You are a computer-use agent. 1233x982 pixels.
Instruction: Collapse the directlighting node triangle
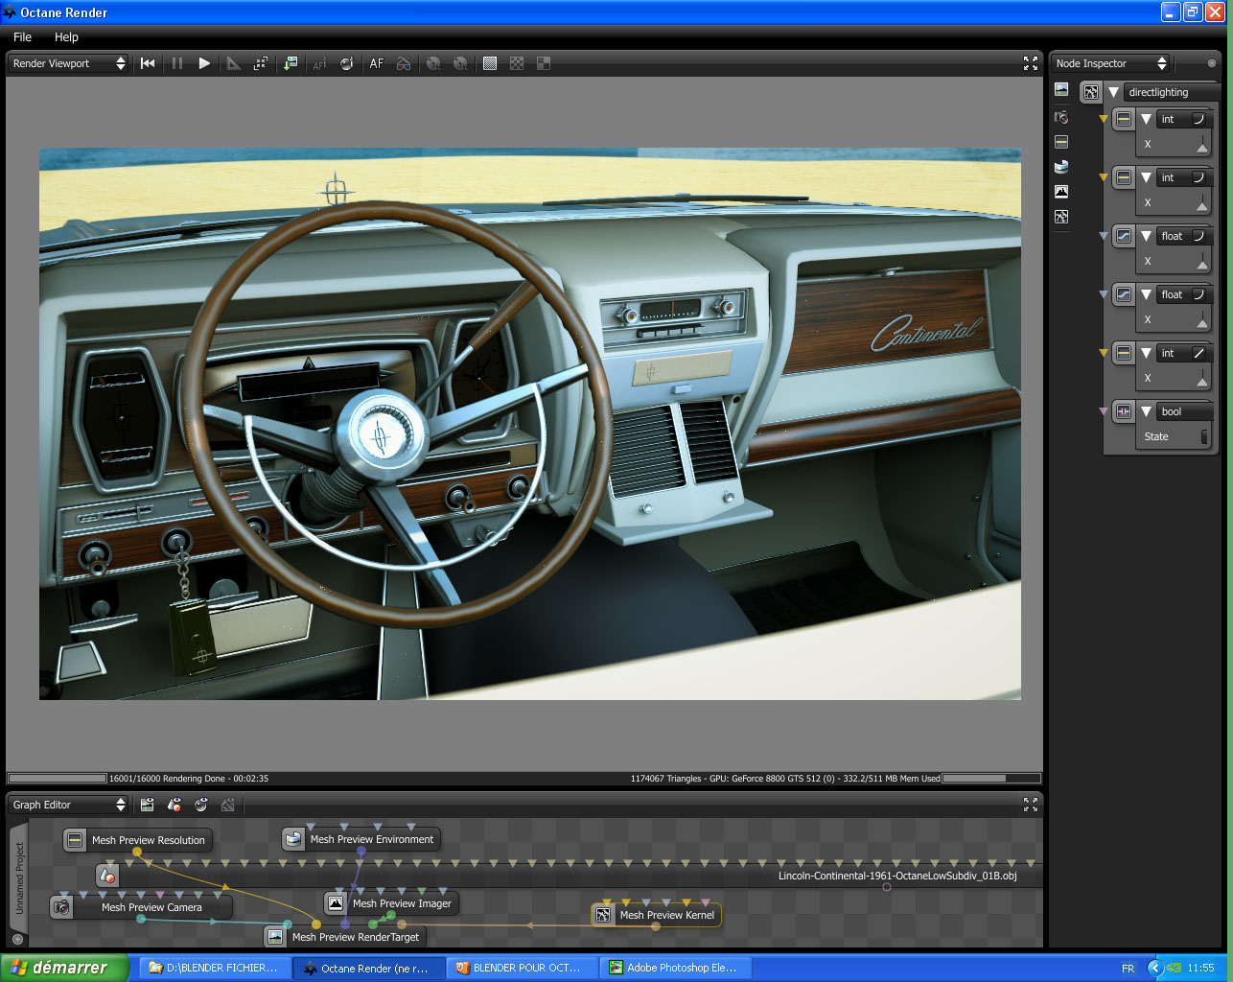click(1113, 92)
